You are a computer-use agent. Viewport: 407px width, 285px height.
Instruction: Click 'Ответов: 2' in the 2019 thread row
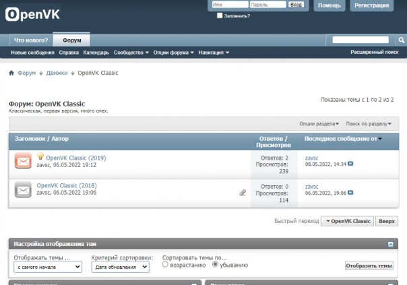click(x=274, y=158)
